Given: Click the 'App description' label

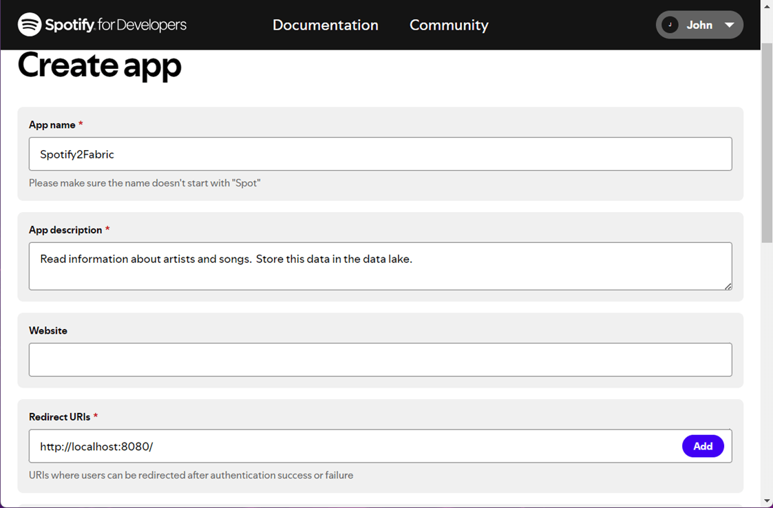Looking at the screenshot, I should 65,230.
